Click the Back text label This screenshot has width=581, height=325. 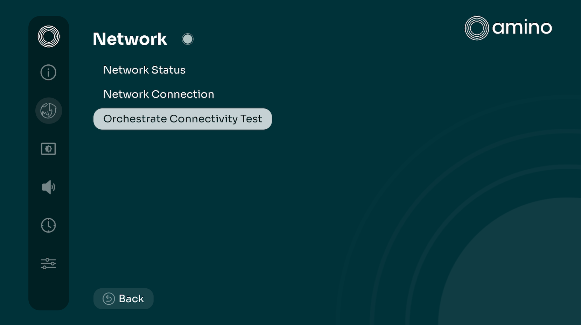(x=131, y=299)
